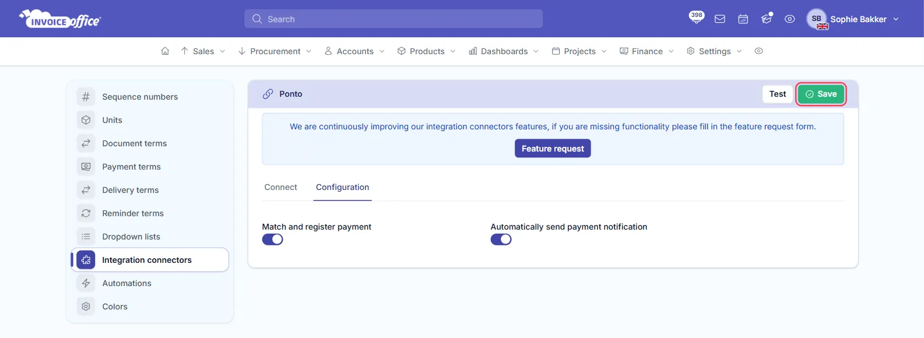Click the eye icon after Settings menu
This screenshot has width=924, height=338.
pos(758,51)
